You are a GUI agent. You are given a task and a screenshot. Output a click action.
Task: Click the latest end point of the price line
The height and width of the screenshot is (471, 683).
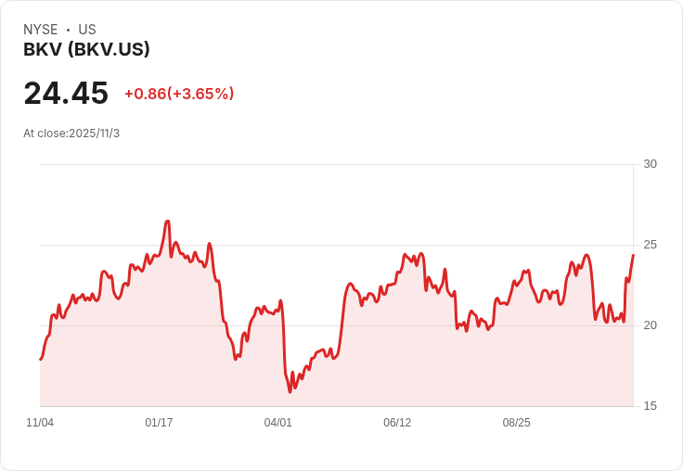pos(633,255)
